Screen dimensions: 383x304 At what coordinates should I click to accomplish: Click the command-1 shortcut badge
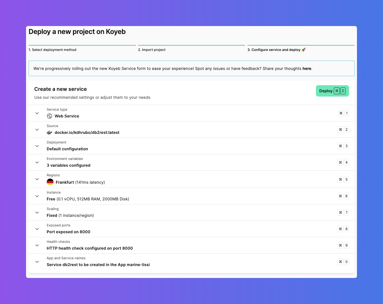click(x=343, y=113)
